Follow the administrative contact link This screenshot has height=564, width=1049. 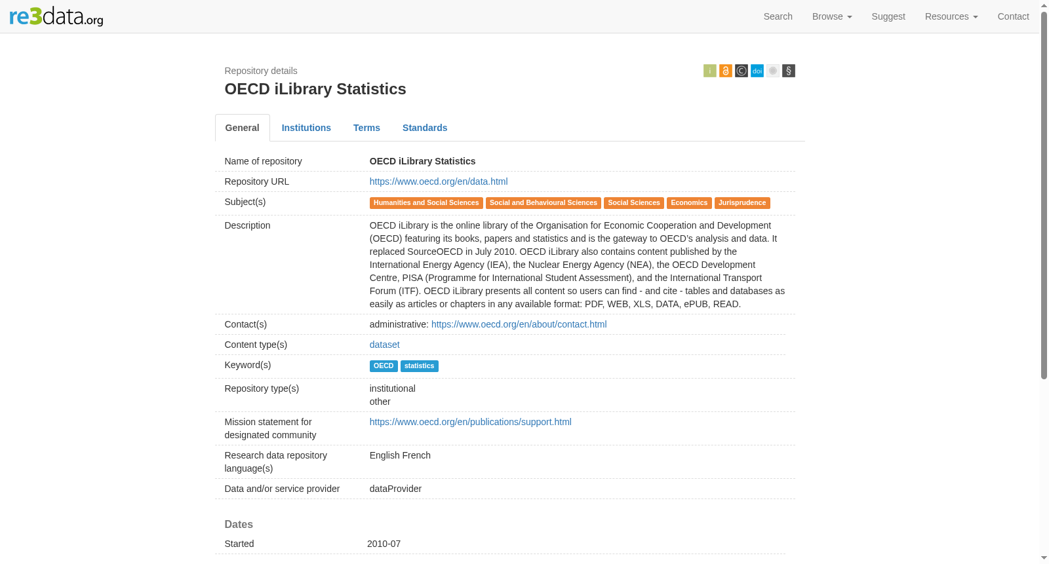[519, 324]
